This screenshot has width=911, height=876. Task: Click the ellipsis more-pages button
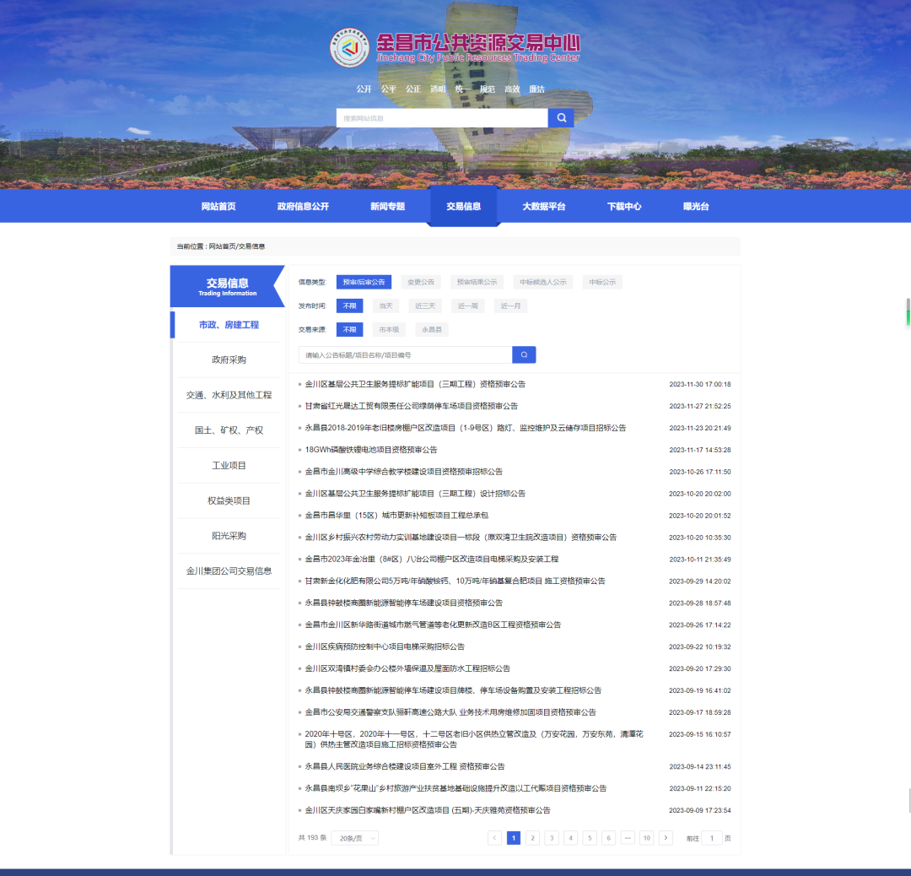(628, 838)
